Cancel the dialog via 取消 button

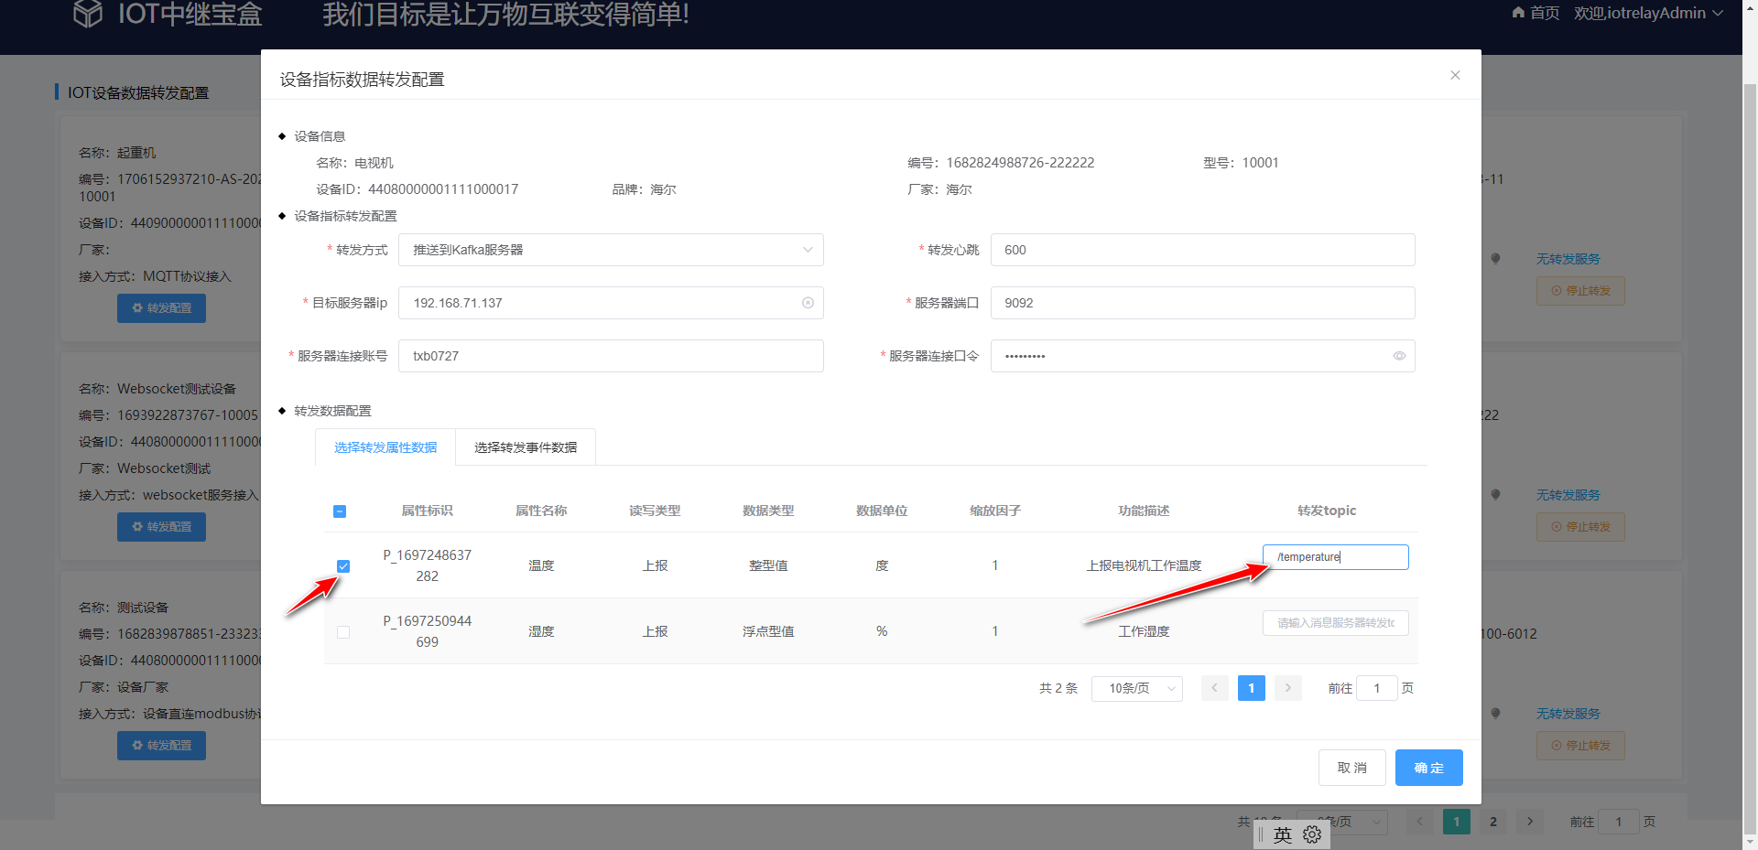[x=1352, y=768]
